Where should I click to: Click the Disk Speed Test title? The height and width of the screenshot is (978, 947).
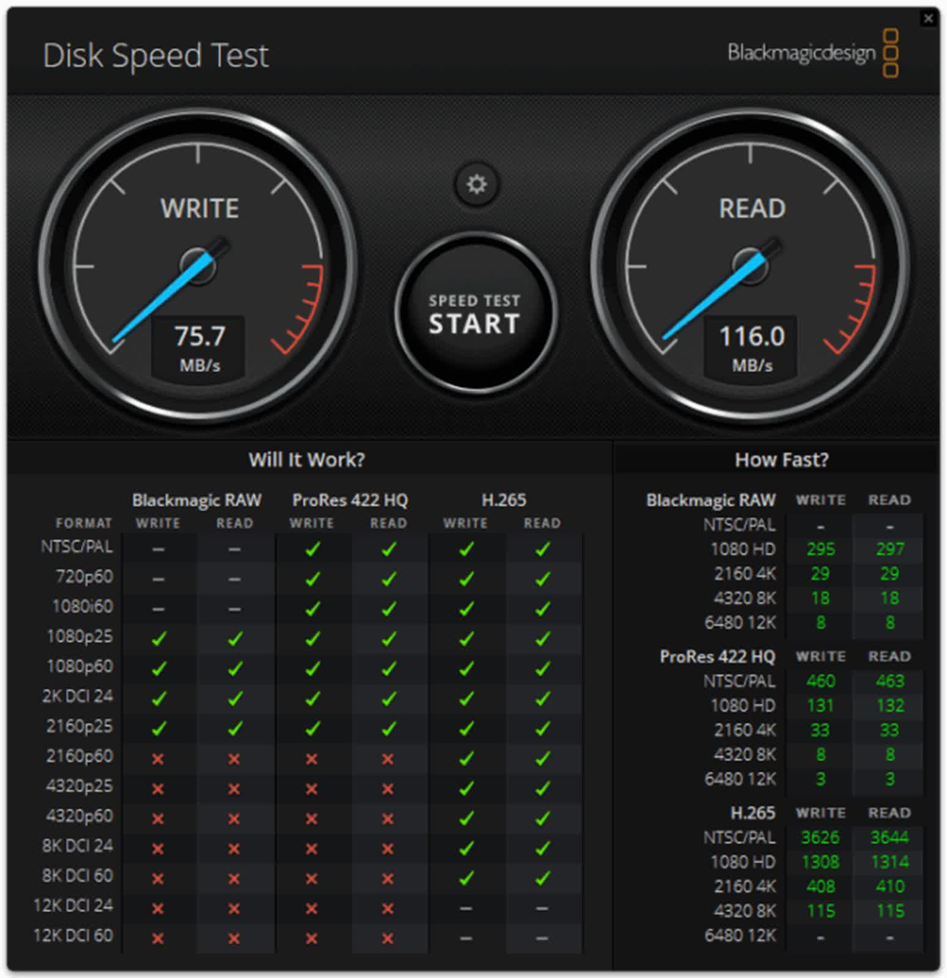click(156, 56)
